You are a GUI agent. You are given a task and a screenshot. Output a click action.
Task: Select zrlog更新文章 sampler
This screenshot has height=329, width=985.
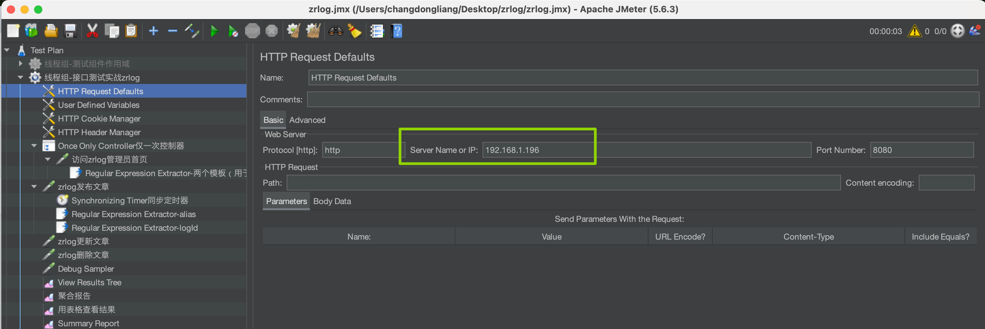[x=83, y=241]
